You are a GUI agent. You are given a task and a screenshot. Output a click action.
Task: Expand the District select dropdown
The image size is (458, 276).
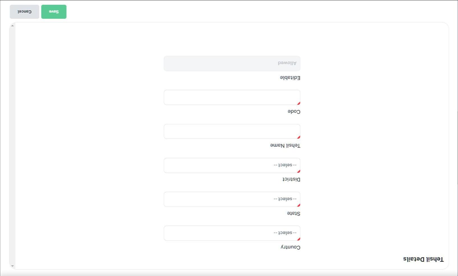[x=232, y=165]
